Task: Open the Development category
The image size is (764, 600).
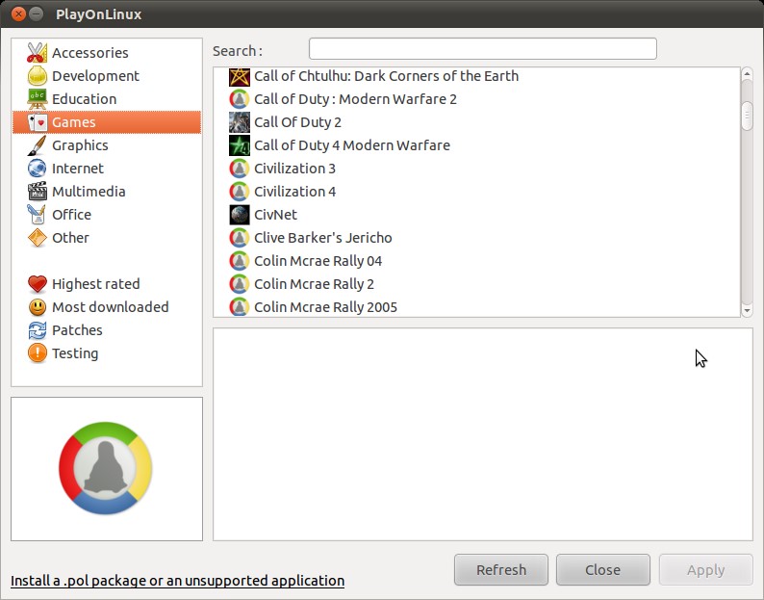Action: [x=107, y=76]
